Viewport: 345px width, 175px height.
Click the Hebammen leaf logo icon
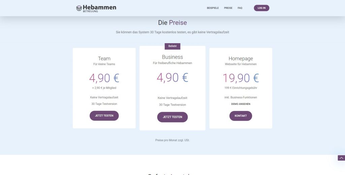coord(79,8)
